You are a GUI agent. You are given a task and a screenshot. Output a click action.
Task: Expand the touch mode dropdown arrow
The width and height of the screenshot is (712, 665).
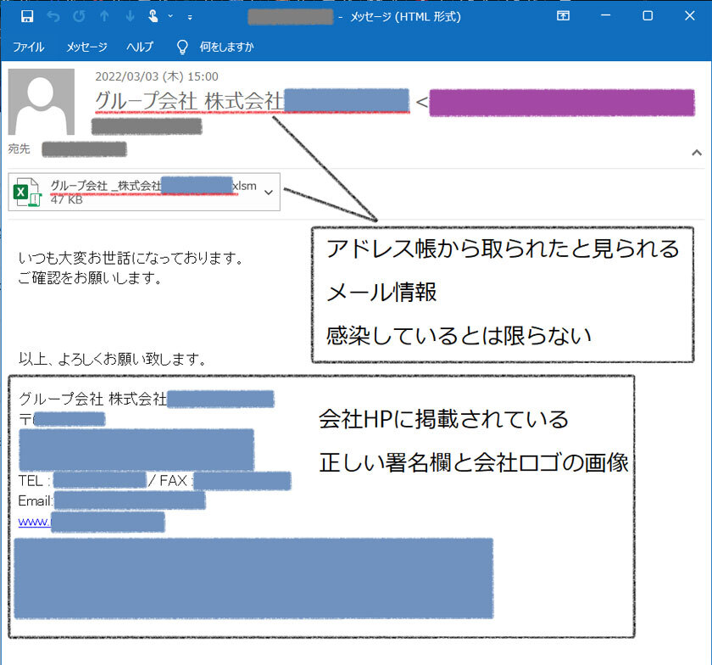coord(170,16)
